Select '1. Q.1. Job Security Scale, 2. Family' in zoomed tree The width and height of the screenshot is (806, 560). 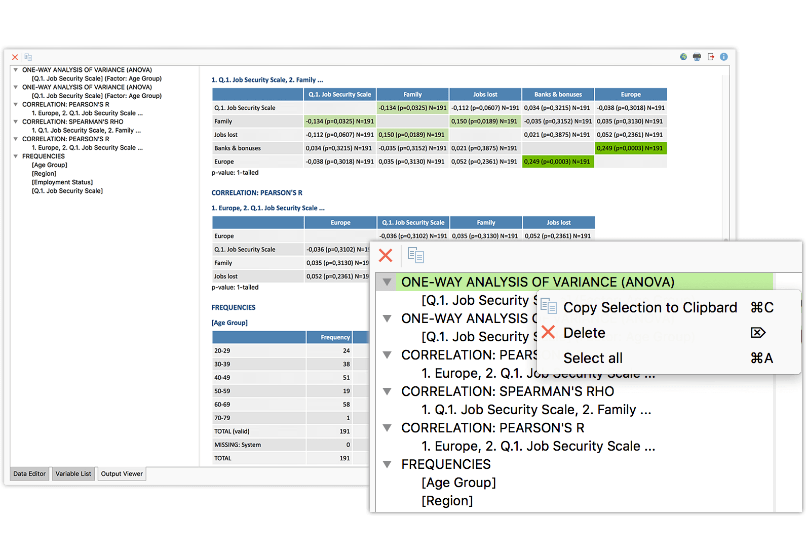[536, 410]
